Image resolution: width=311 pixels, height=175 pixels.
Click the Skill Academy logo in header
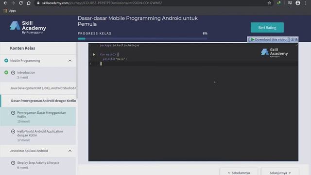(28, 27)
